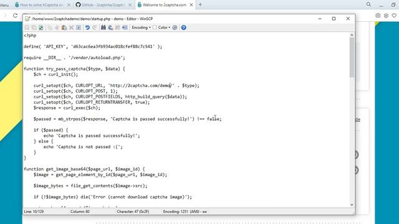This screenshot has height=224, width=399.
Task: Click the Line: 10/129 status bar entry
Action: (34, 212)
